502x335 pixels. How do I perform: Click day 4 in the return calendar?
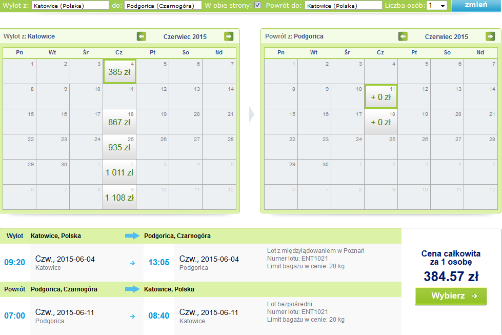click(381, 71)
